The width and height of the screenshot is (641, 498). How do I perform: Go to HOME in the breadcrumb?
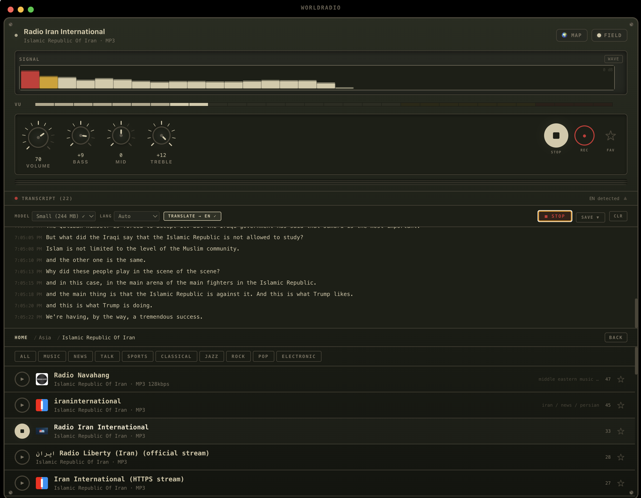pyautogui.click(x=21, y=338)
